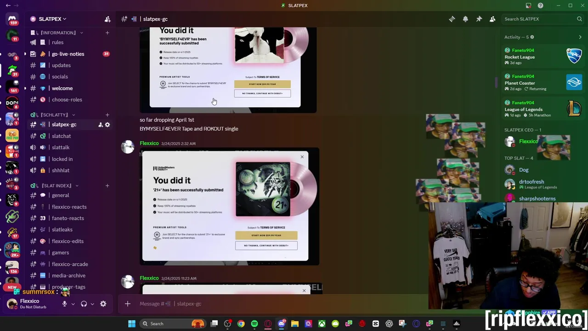Add a channel to SCHLATTY category
The image size is (588, 331).
click(107, 115)
